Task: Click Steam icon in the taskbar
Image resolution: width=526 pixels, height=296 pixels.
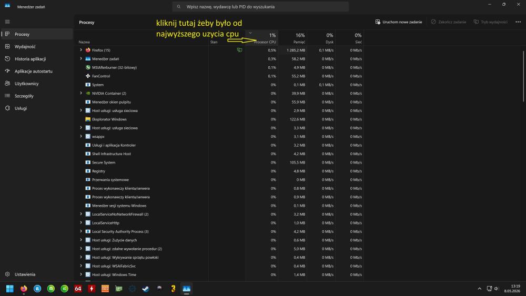Action: coord(146,289)
